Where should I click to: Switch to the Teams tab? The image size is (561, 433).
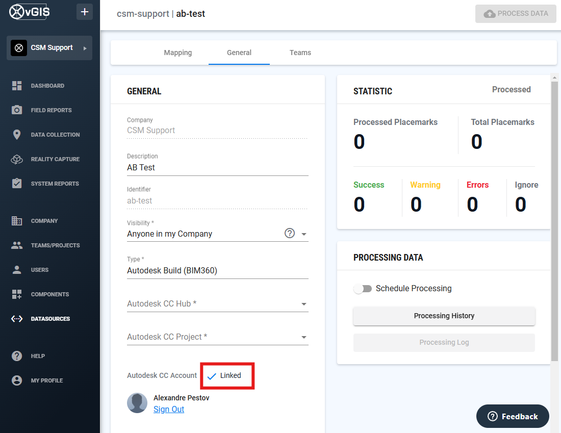tap(300, 53)
